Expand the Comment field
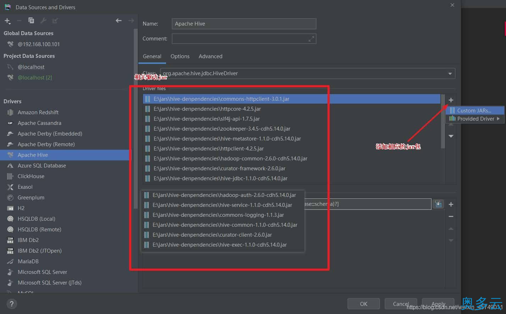Image resolution: width=506 pixels, height=314 pixels. coord(311,39)
